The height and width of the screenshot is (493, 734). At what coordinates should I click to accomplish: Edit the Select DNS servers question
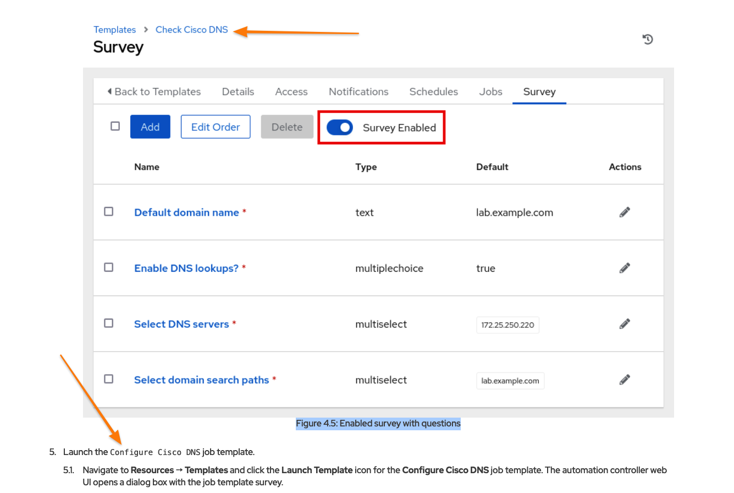coord(624,324)
